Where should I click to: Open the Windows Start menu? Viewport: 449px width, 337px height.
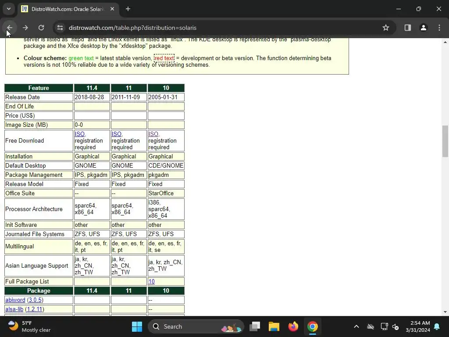tap(137, 326)
